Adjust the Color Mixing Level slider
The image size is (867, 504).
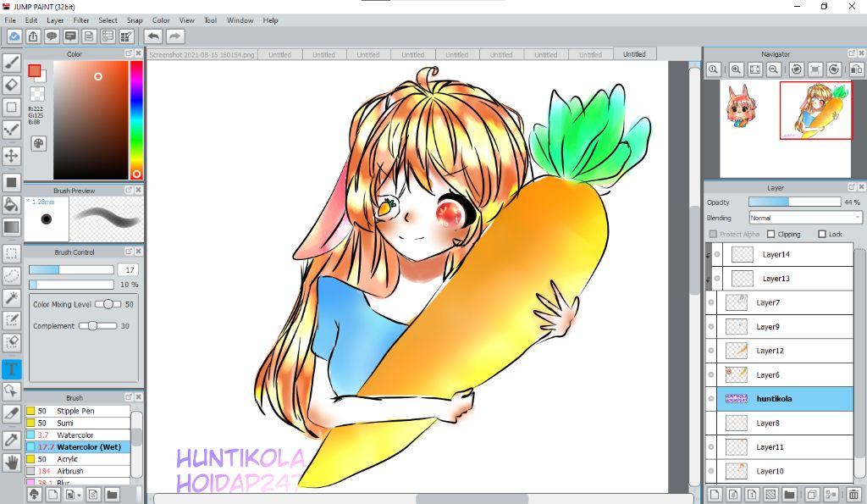[108, 304]
